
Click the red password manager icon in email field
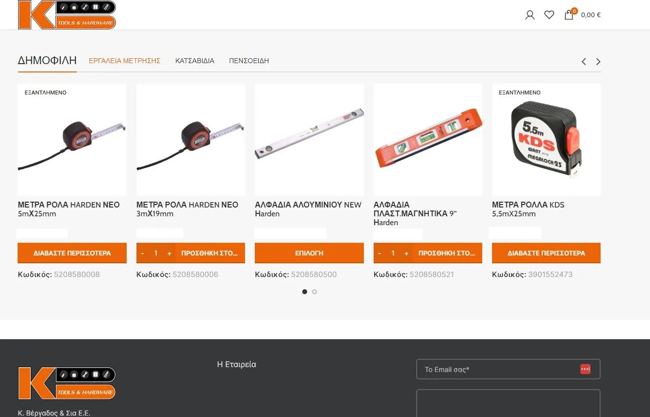point(585,369)
